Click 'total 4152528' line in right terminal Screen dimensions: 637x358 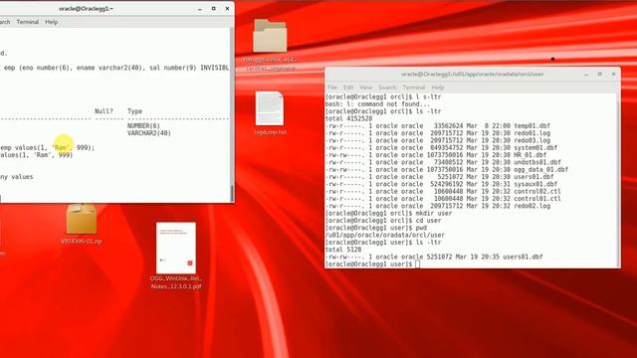coord(348,118)
